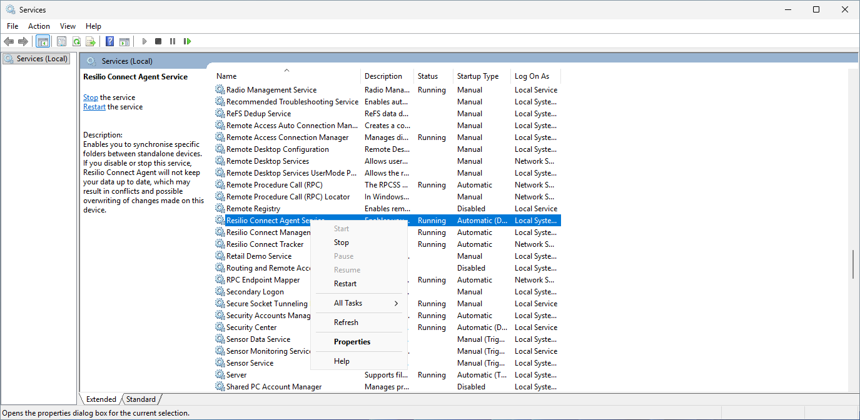
Task: Select Services (Local) in the console tree
Action: pos(41,59)
